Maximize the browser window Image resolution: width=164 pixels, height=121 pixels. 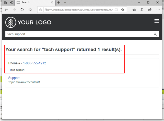pos(148,3)
